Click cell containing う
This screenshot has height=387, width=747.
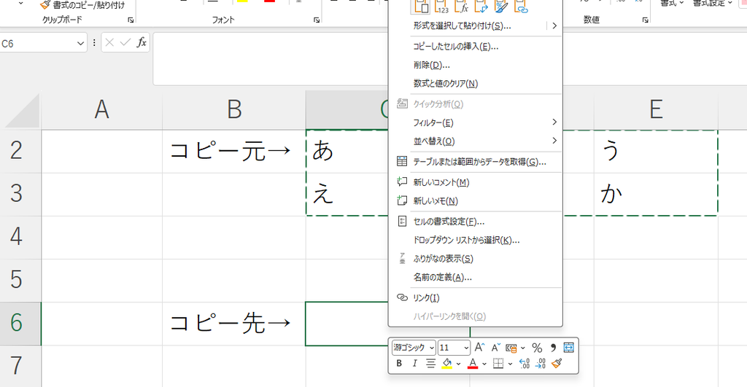[656, 151]
